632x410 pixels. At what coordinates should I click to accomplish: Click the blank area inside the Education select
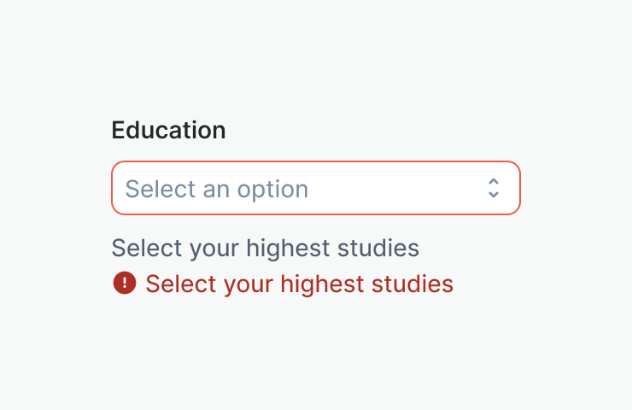click(393, 188)
